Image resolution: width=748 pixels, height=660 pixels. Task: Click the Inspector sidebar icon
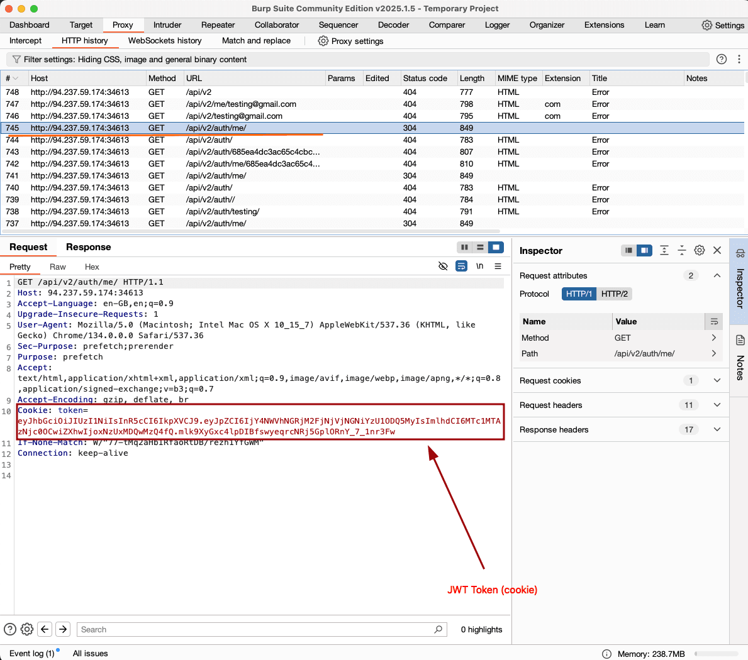[x=740, y=253]
